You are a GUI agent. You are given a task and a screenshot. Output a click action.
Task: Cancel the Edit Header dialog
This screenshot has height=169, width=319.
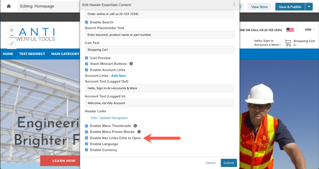coord(210,163)
